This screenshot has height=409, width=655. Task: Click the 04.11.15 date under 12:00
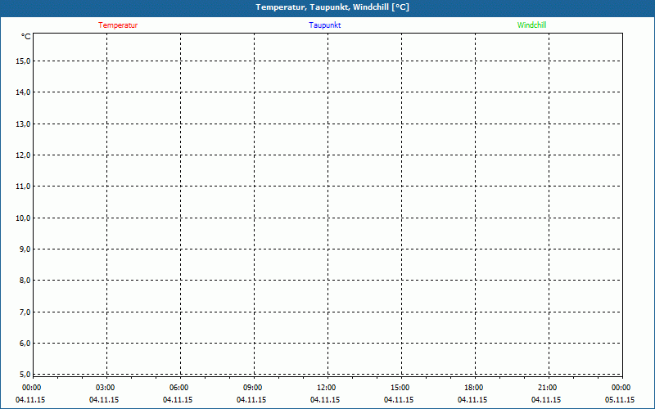coord(325,400)
